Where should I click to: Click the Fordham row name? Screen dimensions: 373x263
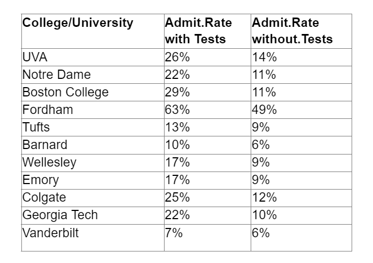click(48, 110)
